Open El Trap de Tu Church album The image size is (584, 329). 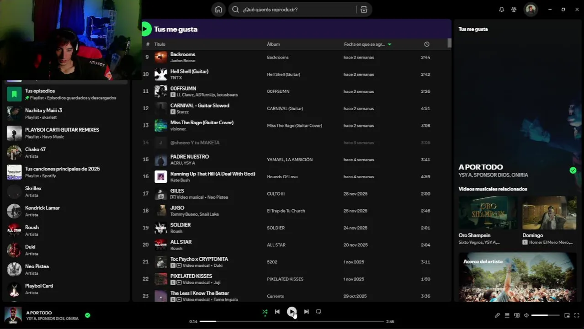point(286,211)
